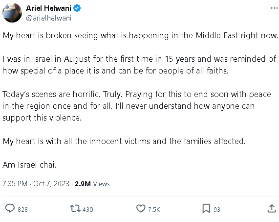Open the 2.9M Views analytics
This screenshot has width=279, height=222.
[92, 184]
